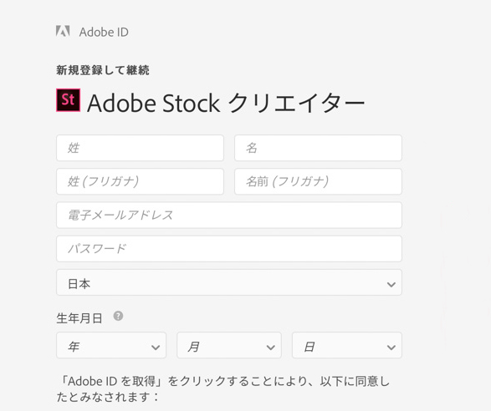Open the 日 day dropdown

pyautogui.click(x=346, y=345)
